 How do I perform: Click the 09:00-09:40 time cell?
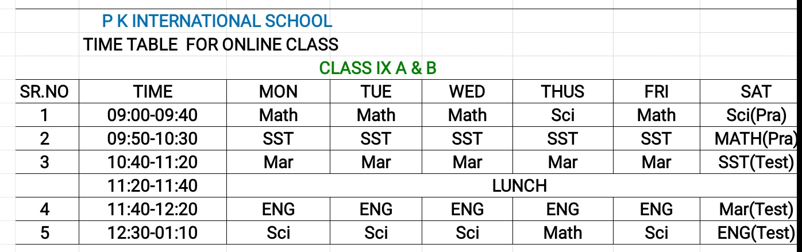coord(153,115)
